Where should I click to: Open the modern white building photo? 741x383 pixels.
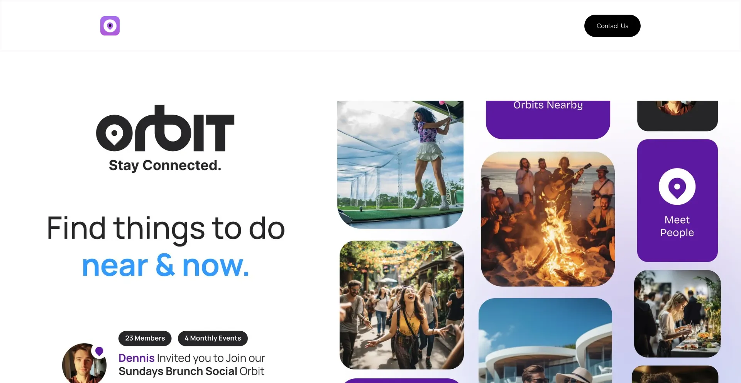(x=545, y=341)
